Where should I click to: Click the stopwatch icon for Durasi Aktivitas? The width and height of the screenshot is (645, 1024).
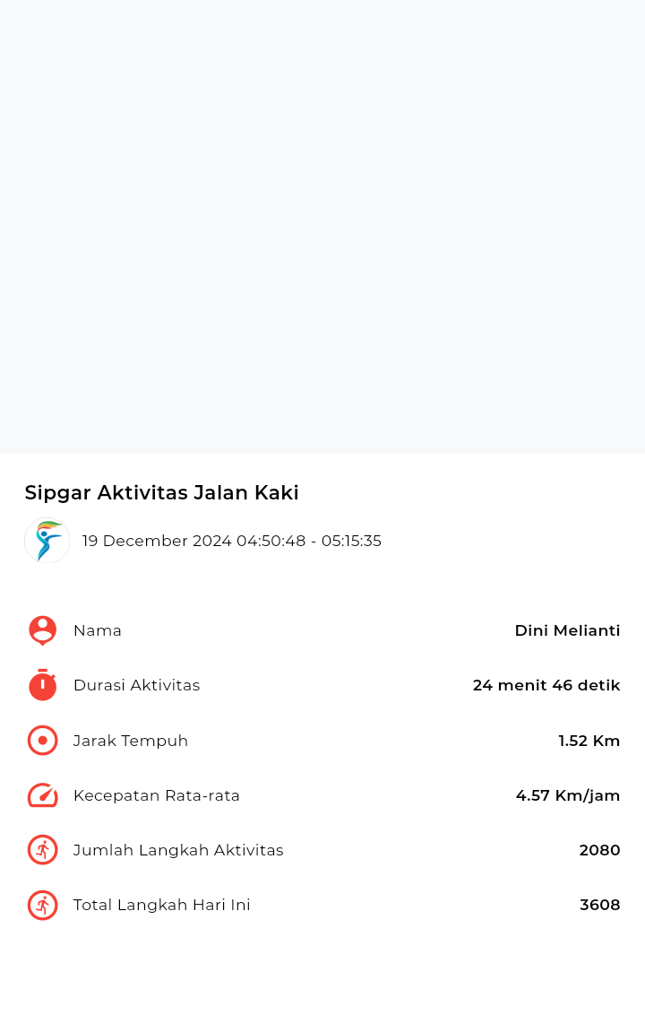tap(42, 685)
